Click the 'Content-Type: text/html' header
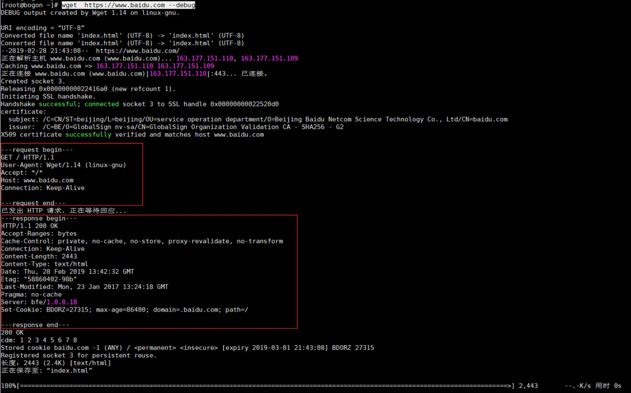 (45, 264)
